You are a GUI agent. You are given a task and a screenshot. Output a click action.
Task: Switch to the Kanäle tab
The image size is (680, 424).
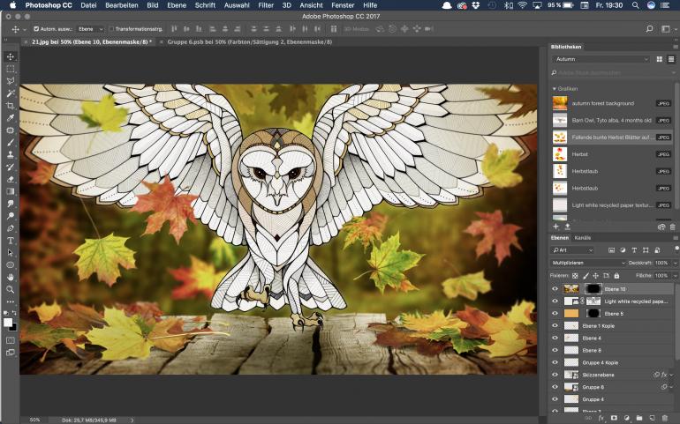583,238
